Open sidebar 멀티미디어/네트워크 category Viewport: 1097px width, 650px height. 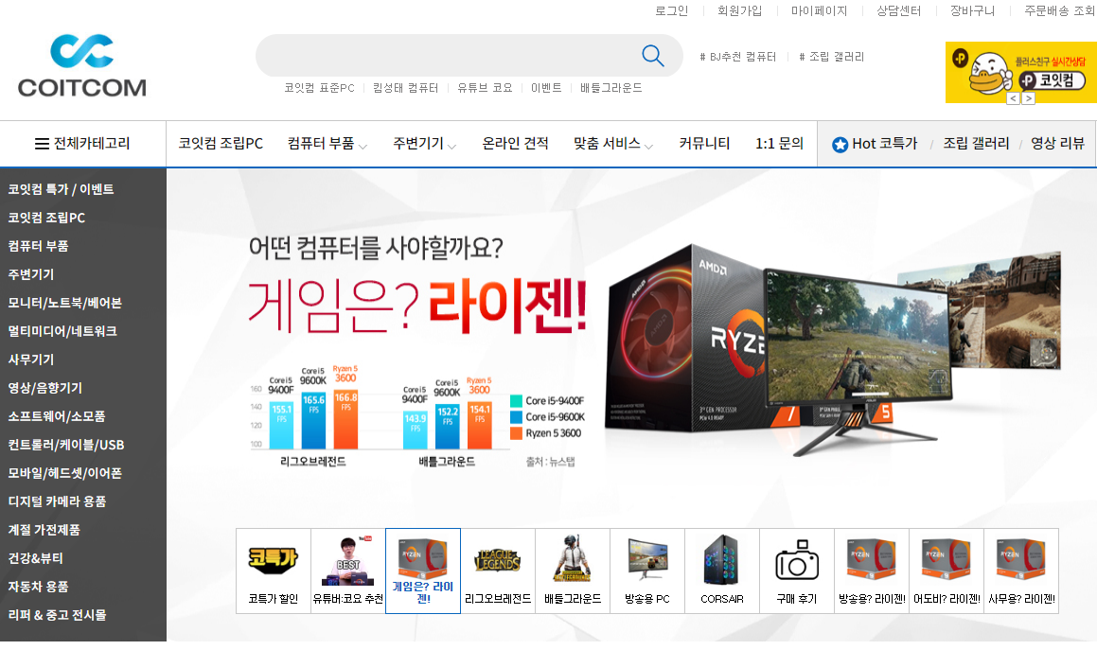click(62, 331)
